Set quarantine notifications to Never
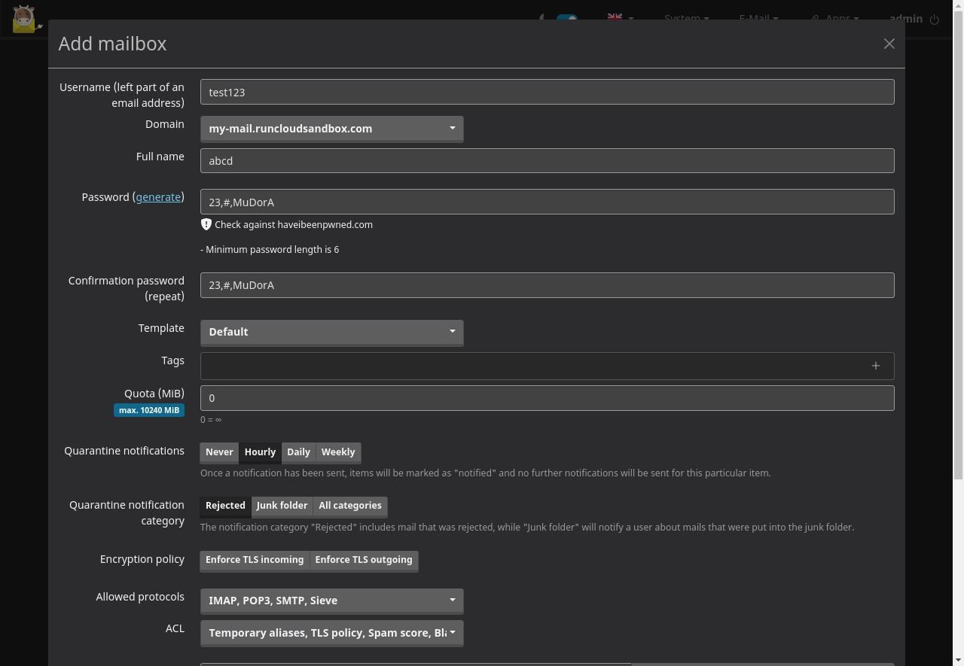Viewport: 964px width, 666px height. coord(219,452)
